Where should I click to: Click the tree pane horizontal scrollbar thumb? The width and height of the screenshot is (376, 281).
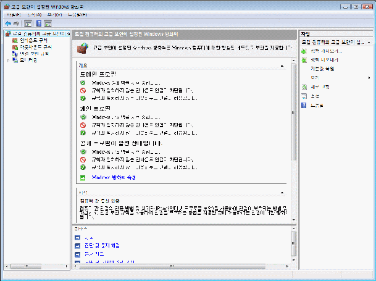coord(26,266)
